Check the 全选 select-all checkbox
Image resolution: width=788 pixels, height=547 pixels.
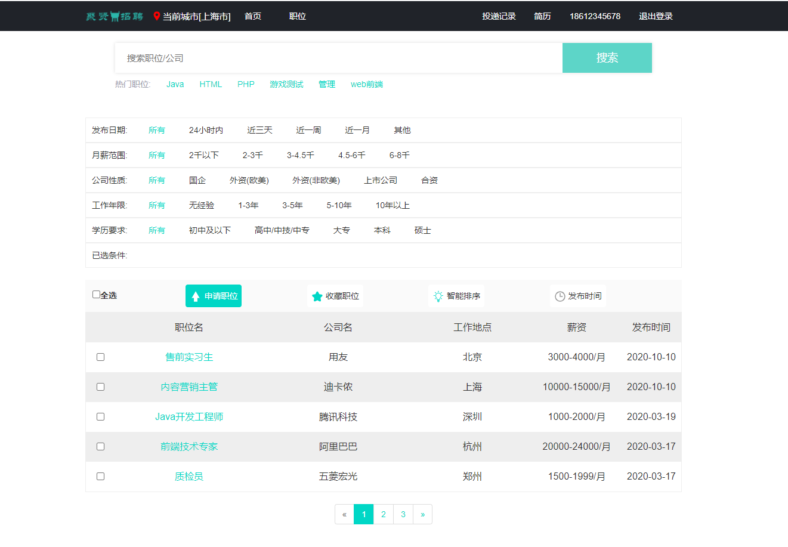click(96, 294)
